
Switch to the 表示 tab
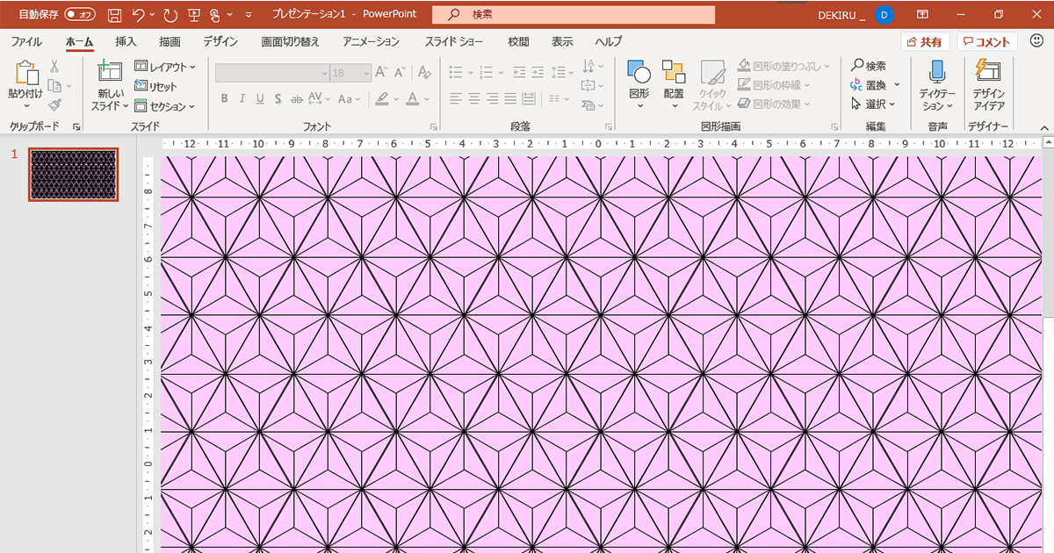(562, 41)
